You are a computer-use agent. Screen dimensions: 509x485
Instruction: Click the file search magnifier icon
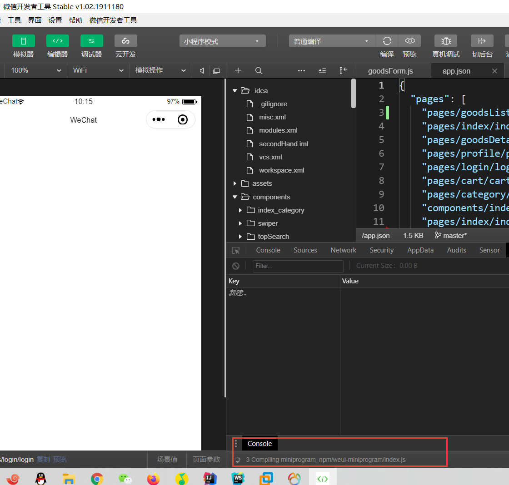coord(259,70)
